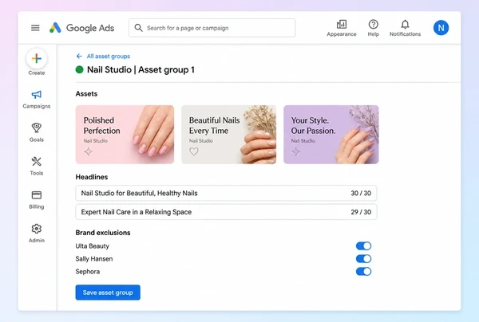Click the 29 / 30 character counter
This screenshot has height=322, width=479.
click(361, 212)
